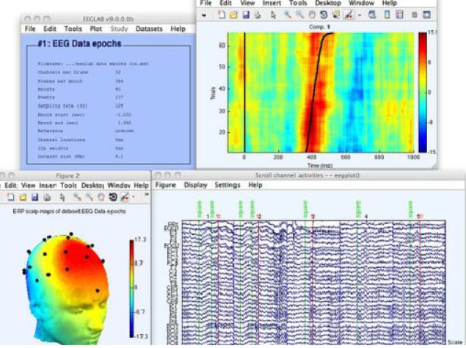The width and height of the screenshot is (466, 348).
Task: Select Edit Plot arrow in Figure 2 toolbar
Action: click(62, 197)
